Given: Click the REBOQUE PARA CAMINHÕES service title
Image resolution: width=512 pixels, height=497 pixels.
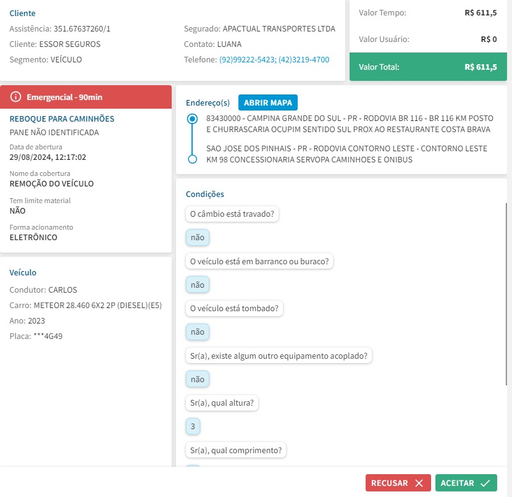Looking at the screenshot, I should point(62,119).
